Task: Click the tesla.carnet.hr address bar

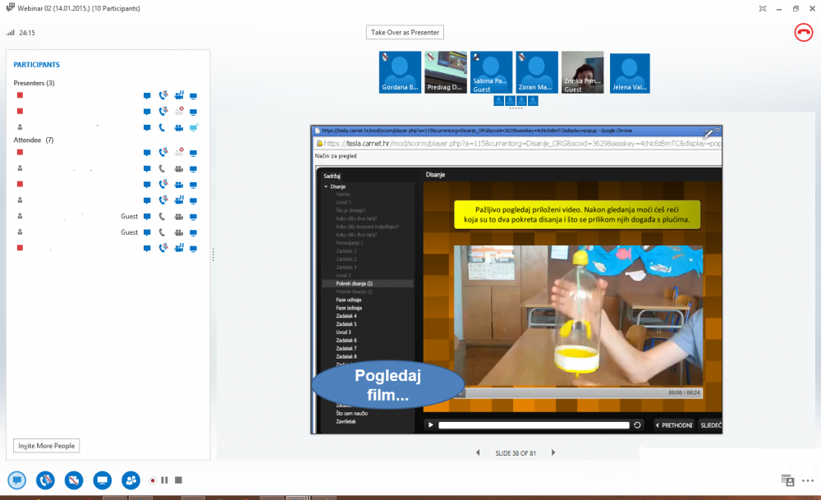Action: pos(518,144)
